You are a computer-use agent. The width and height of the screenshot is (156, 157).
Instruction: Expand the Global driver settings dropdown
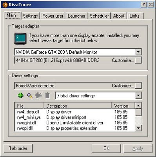pyautogui.click(x=138, y=96)
